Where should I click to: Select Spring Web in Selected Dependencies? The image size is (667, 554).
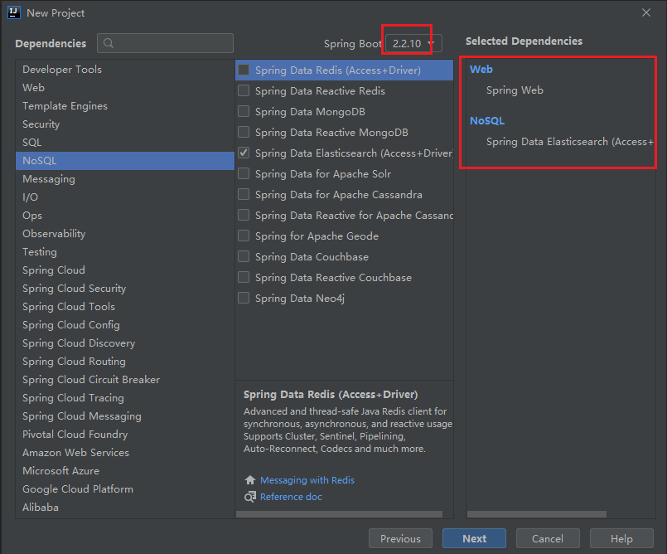point(515,90)
